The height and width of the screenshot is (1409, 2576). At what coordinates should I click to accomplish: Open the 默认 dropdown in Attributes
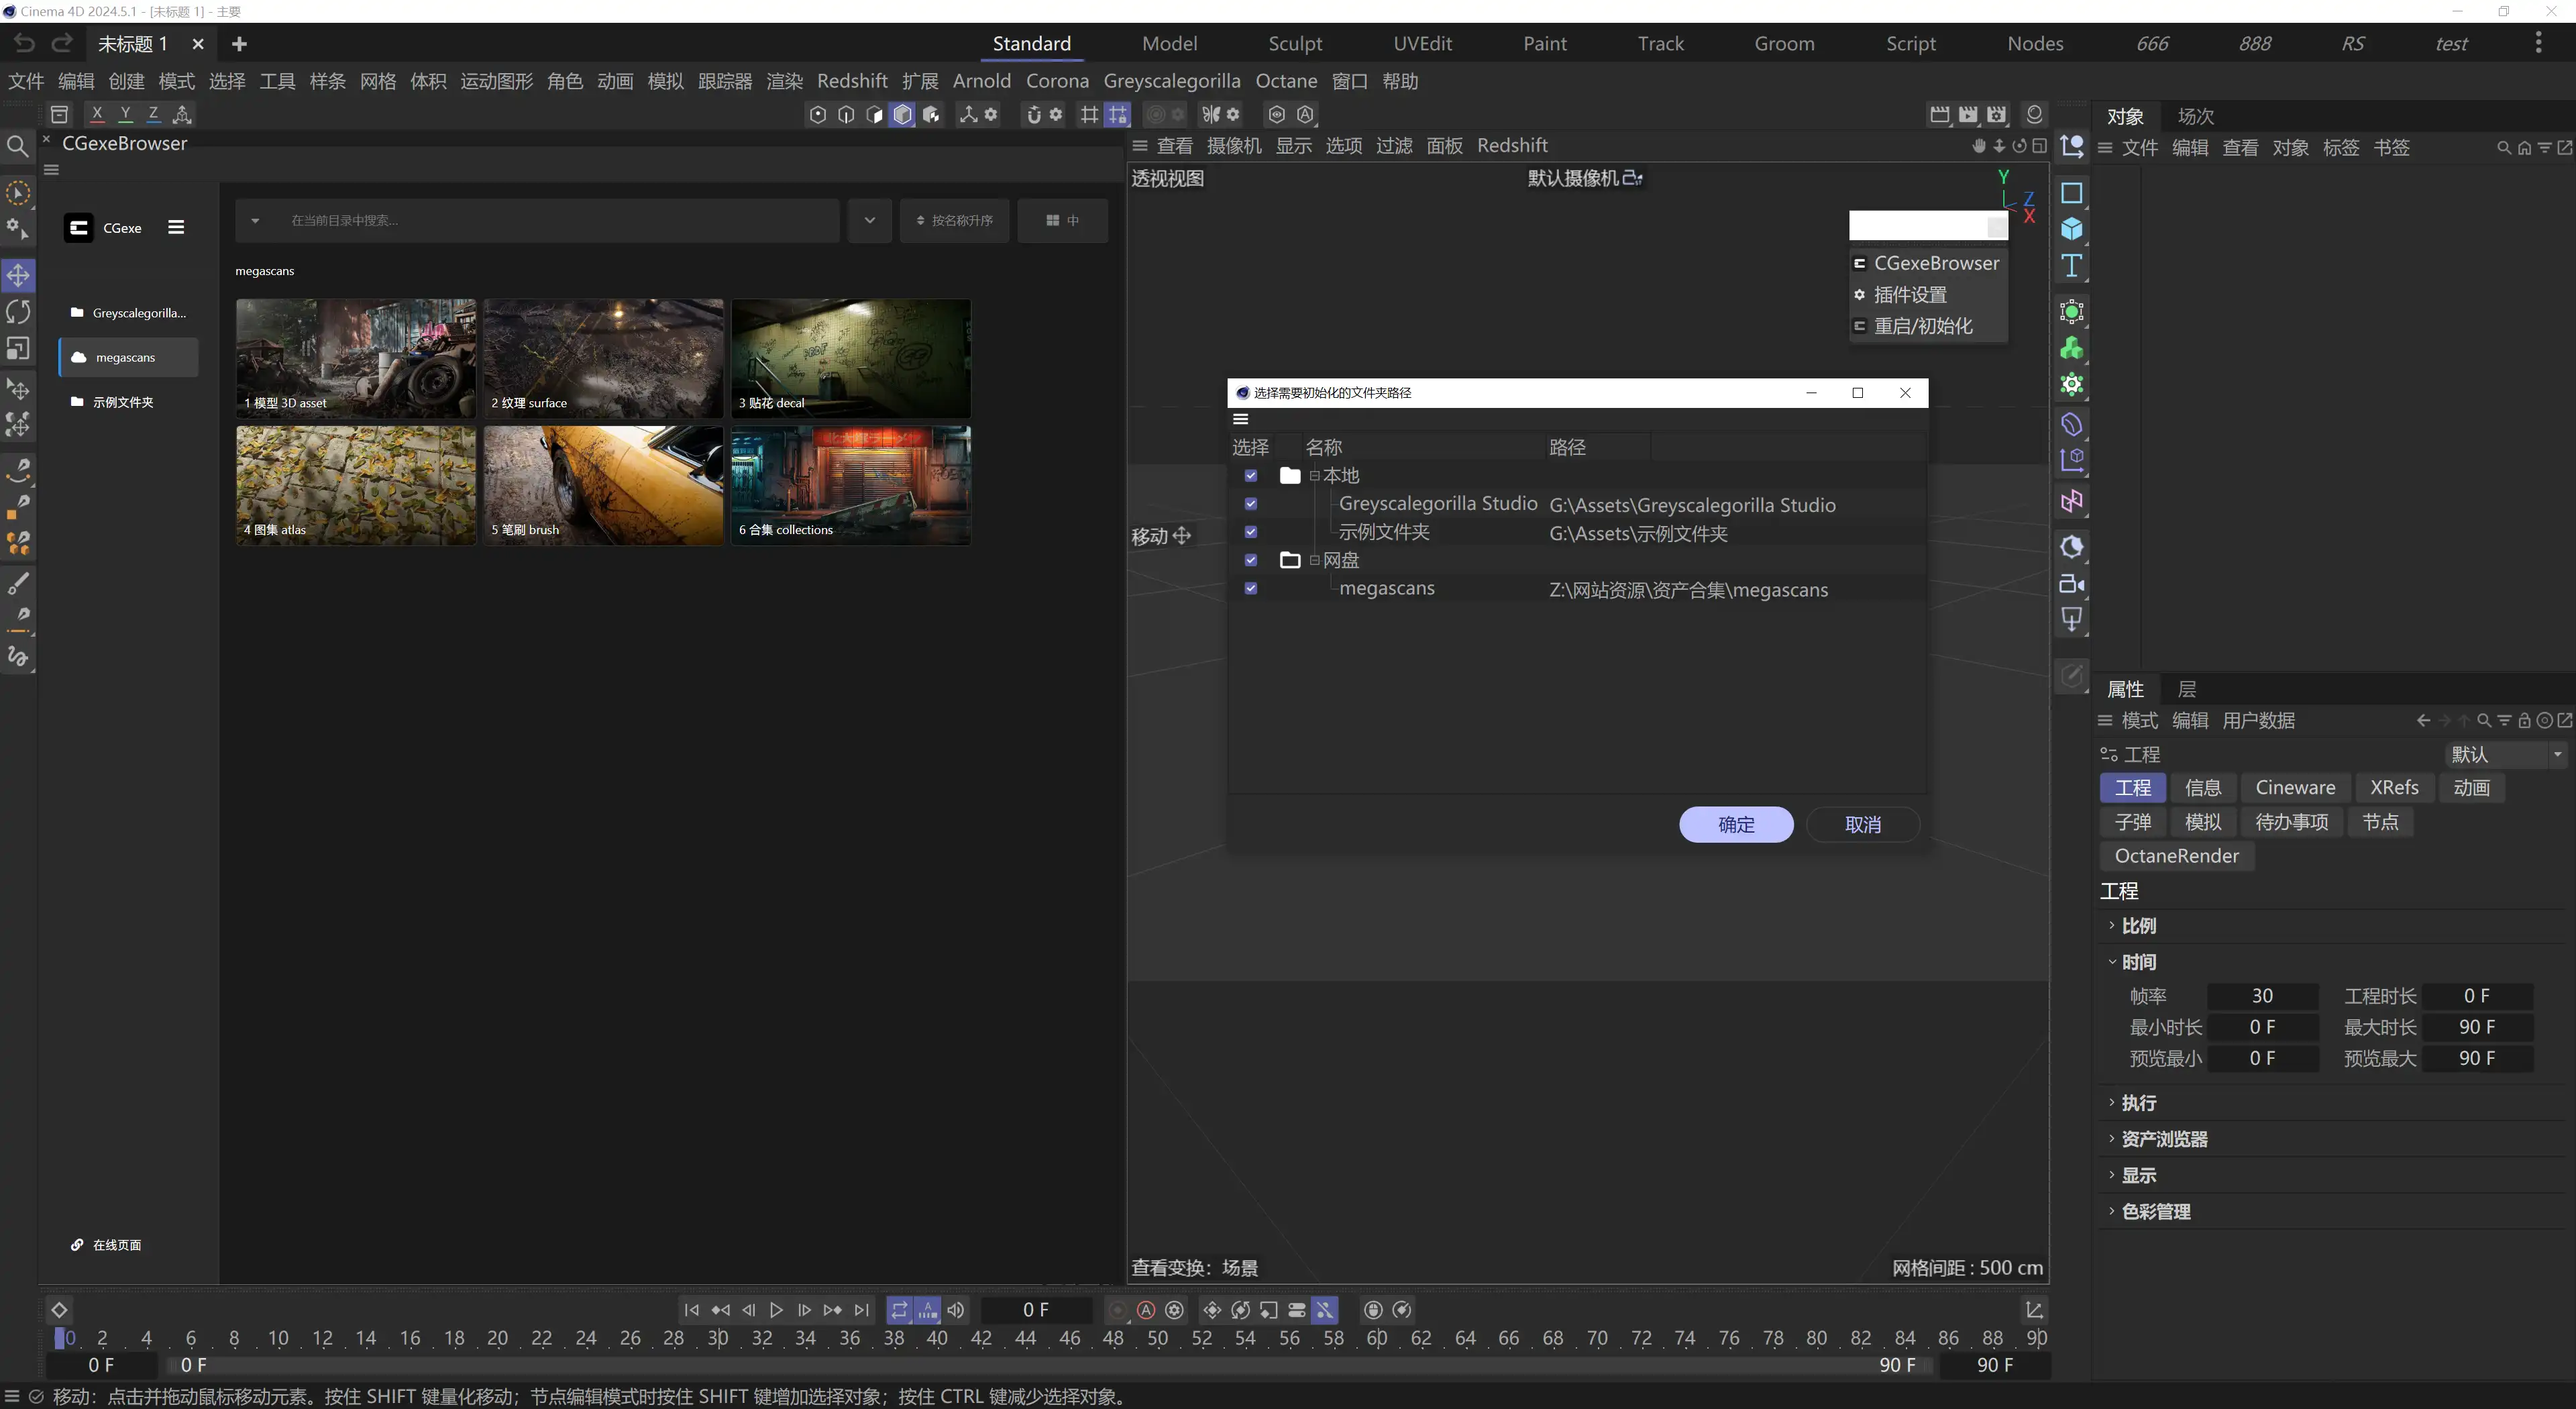(2506, 754)
